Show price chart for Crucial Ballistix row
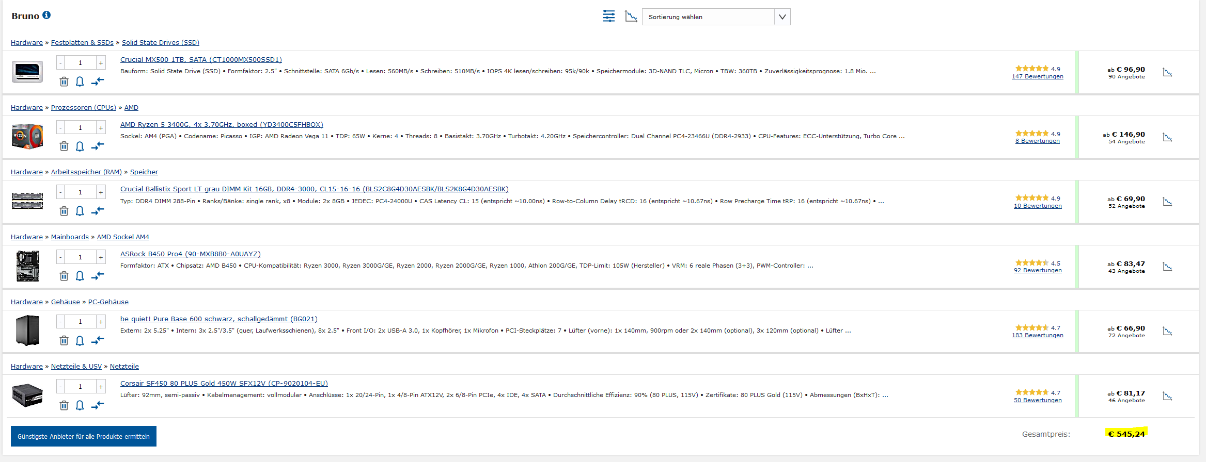Viewport: 1206px width, 462px height. pos(1167,202)
